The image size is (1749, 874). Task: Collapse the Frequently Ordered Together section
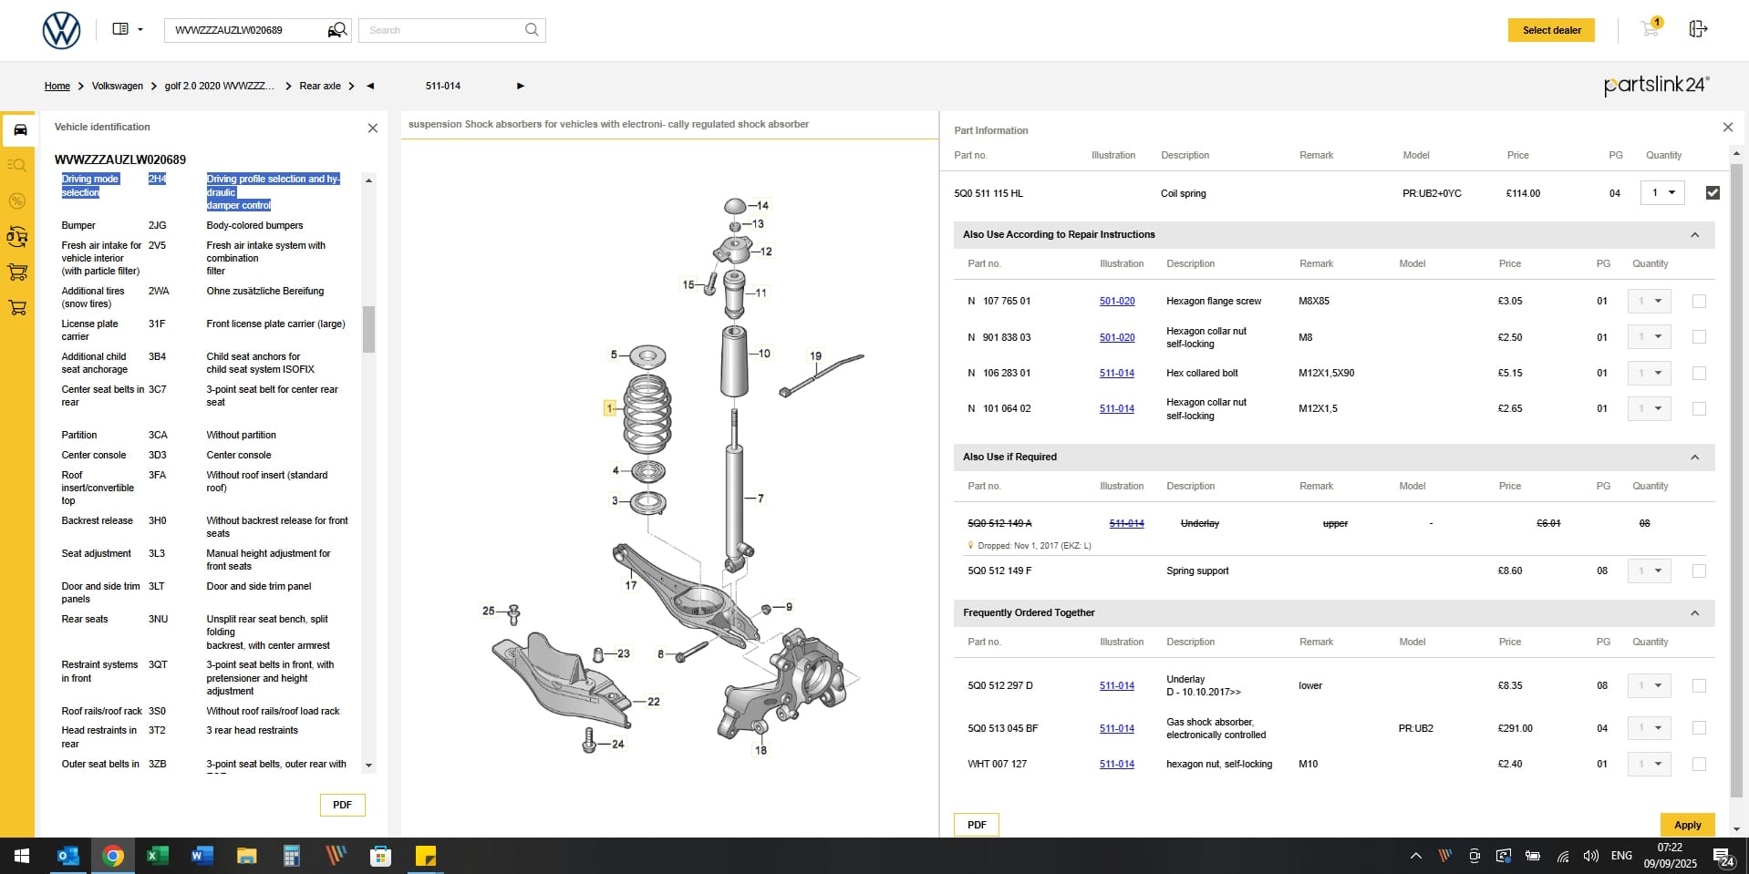tap(1695, 613)
